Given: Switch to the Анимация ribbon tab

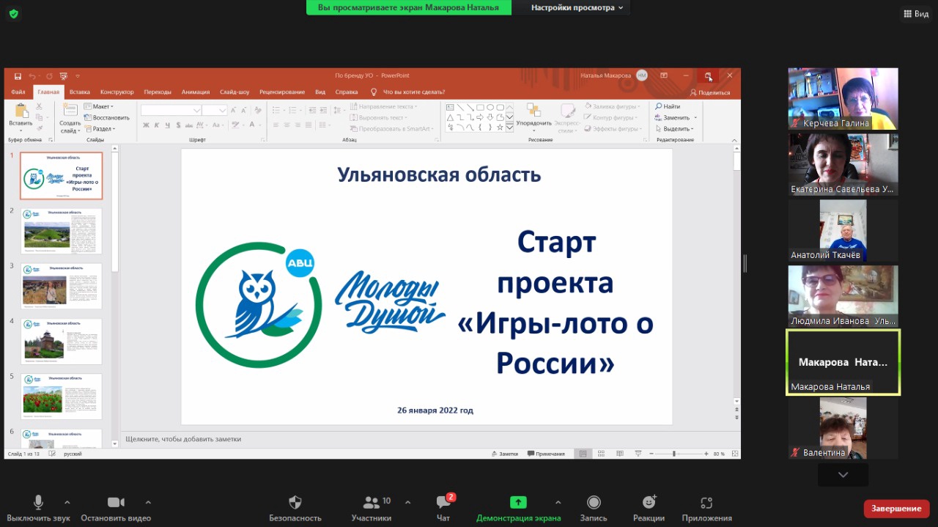Looking at the screenshot, I should (x=196, y=92).
